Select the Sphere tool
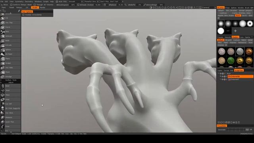Screen dimensions: 254x143 tap(11, 50)
